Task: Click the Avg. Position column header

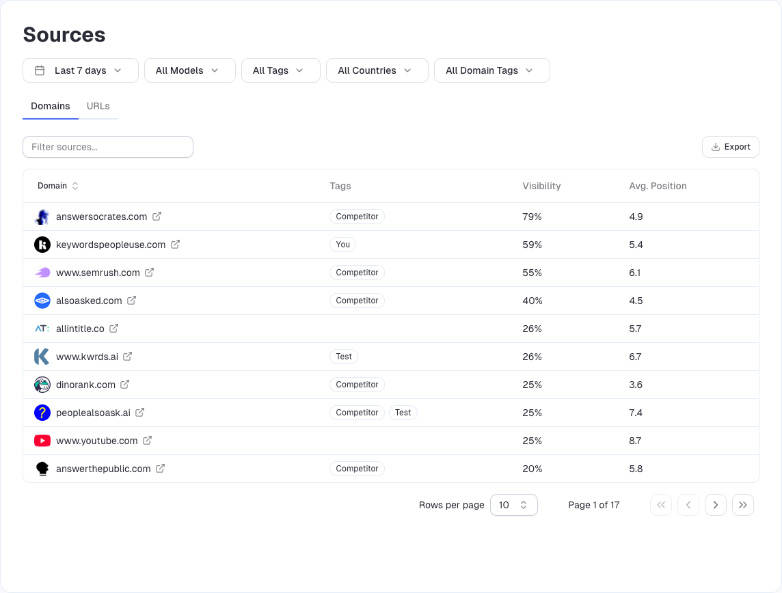Action: [x=658, y=186]
